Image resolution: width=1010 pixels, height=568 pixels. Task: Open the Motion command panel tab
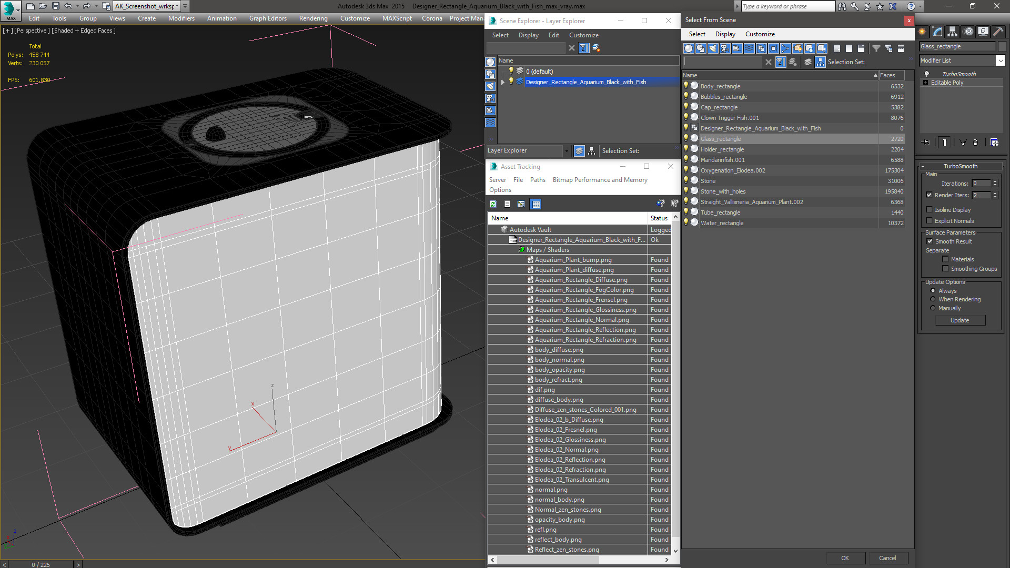[968, 32]
